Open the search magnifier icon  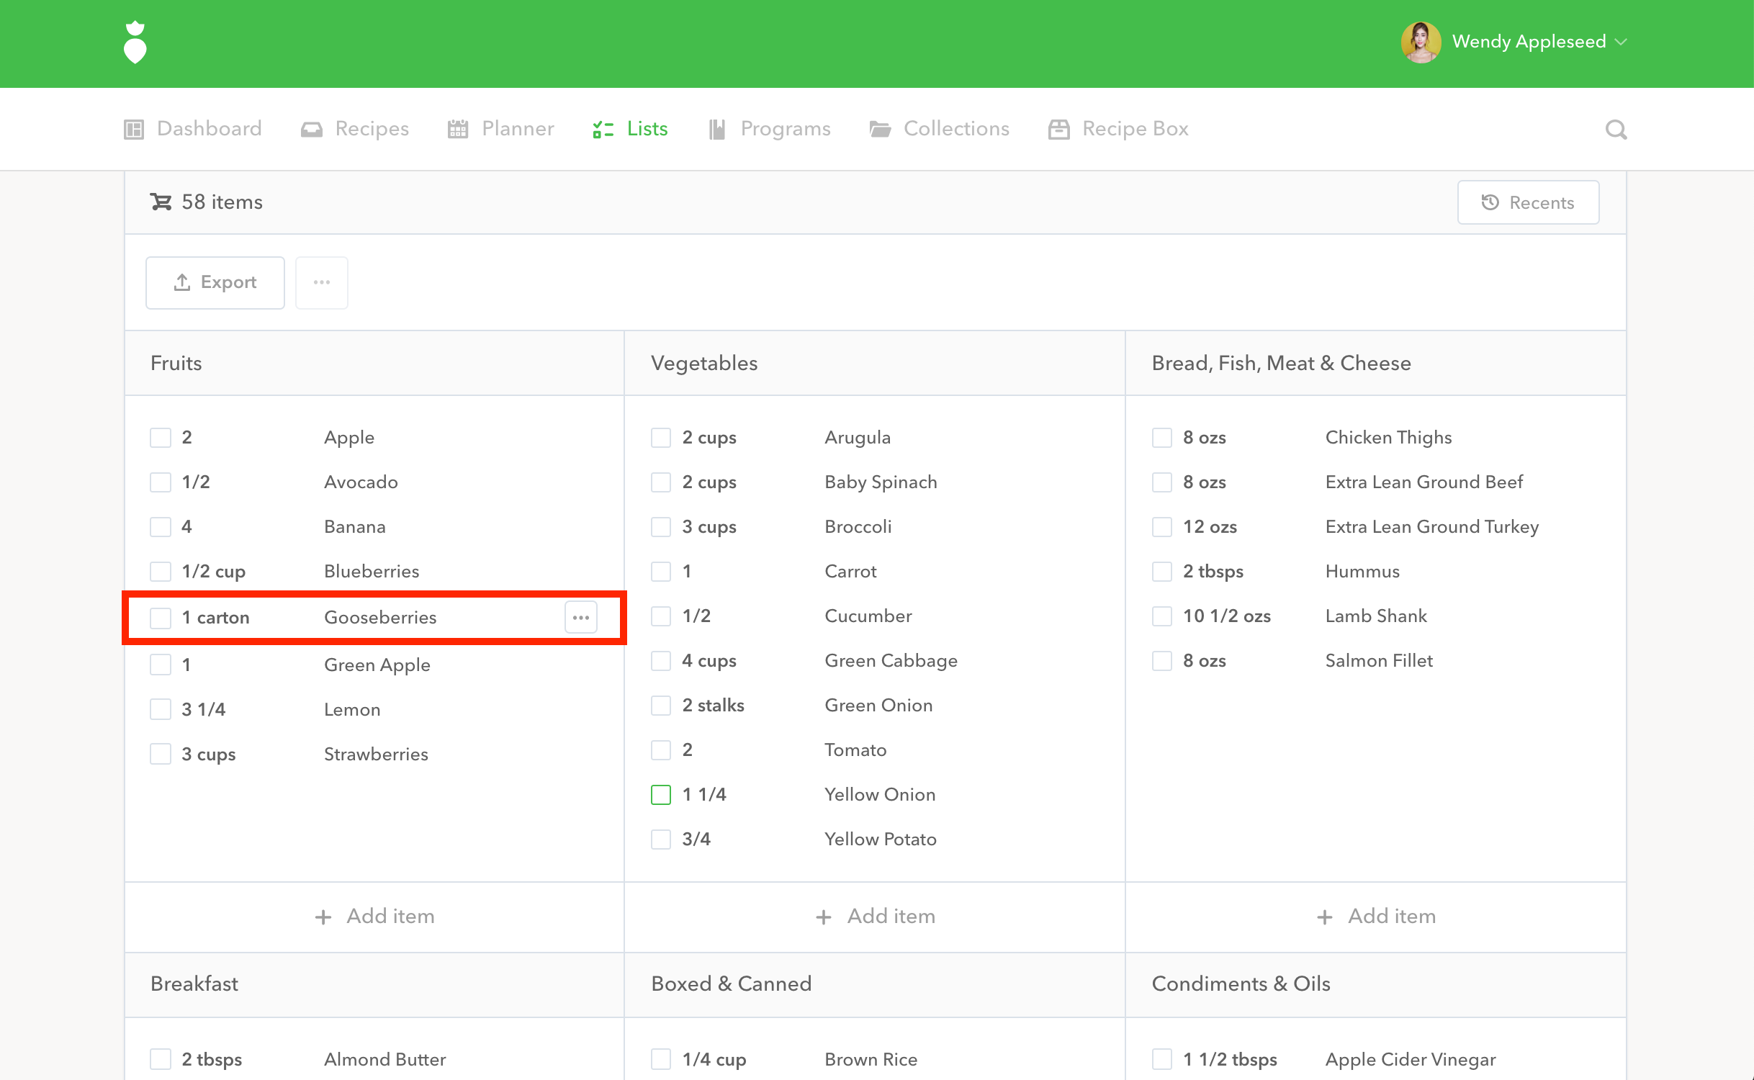(x=1616, y=129)
